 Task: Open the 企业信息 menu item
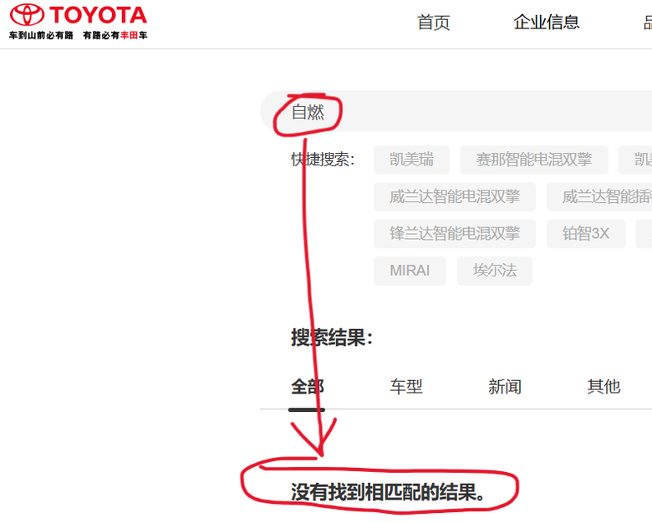coord(547,23)
